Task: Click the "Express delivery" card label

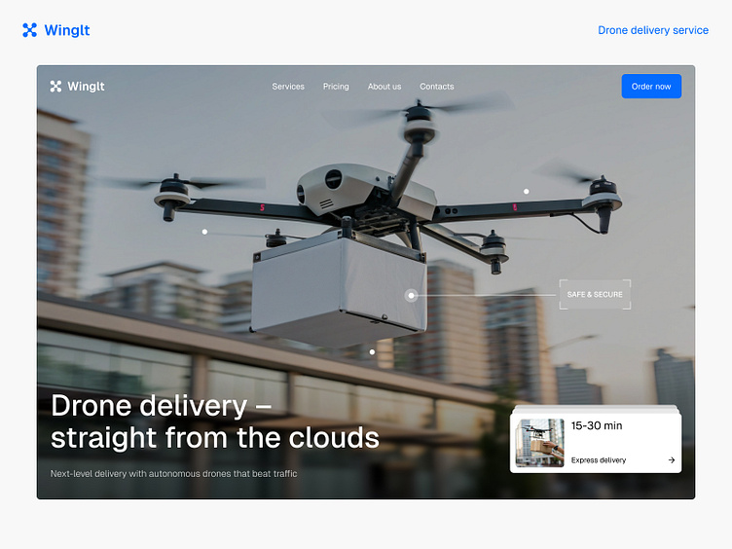Action: click(x=599, y=460)
